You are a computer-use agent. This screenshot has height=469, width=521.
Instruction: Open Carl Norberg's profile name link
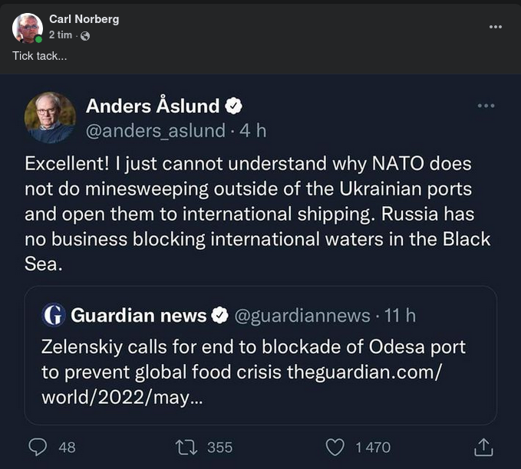pos(84,19)
